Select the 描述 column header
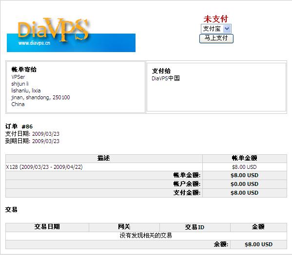The width and height of the screenshot is (292, 255). tap(104, 159)
